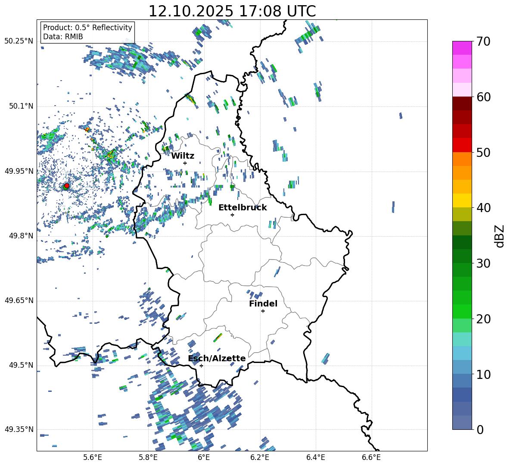The image size is (510, 466).
Task: Click the colorbar tick label 60
Action: 483,97
